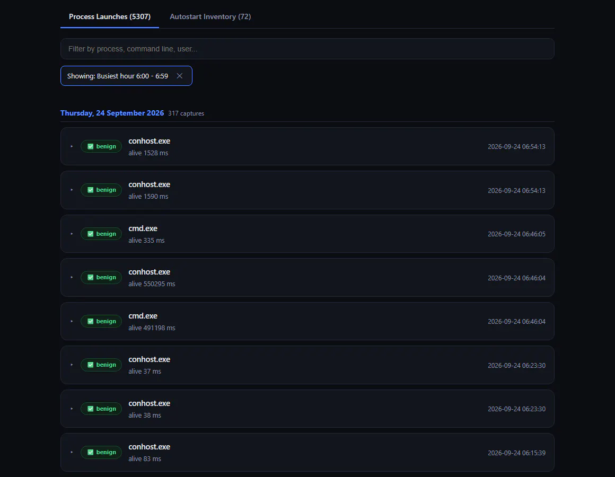Expand the conhost.exe row alive 38 ms
The image size is (615, 477).
pos(72,409)
